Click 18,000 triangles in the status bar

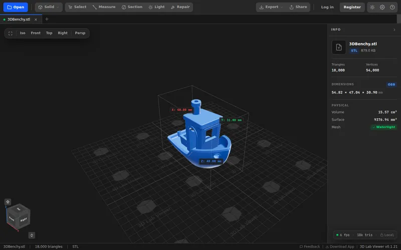click(x=49, y=246)
